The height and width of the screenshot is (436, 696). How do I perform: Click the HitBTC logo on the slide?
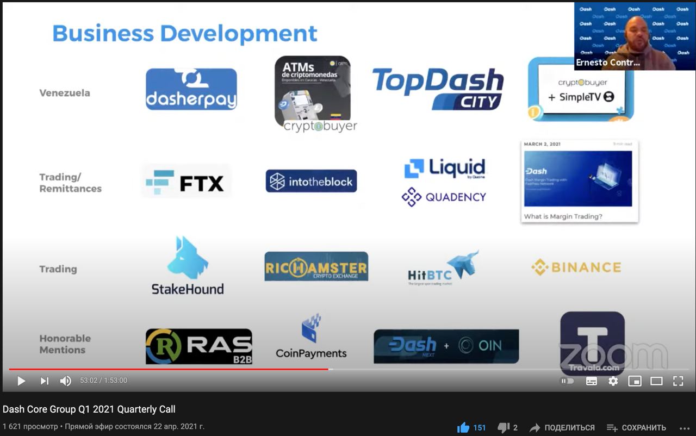[443, 268]
